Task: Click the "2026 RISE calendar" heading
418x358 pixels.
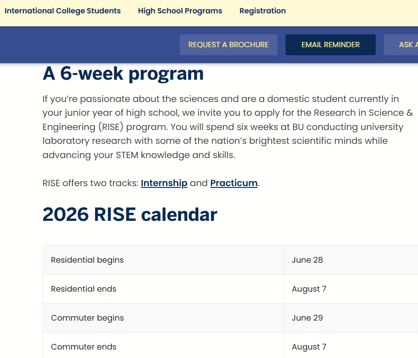Action: coord(130,214)
